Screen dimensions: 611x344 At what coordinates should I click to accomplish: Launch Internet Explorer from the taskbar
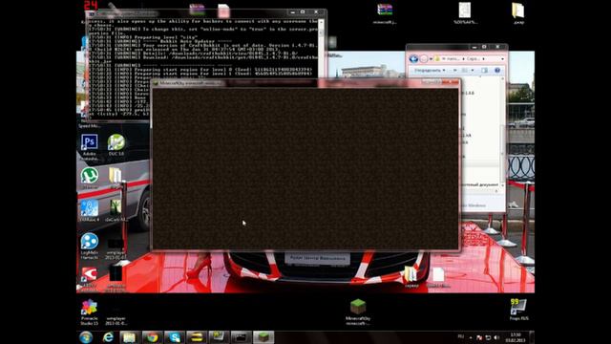tap(108, 337)
